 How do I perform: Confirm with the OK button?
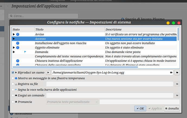coord(140,108)
